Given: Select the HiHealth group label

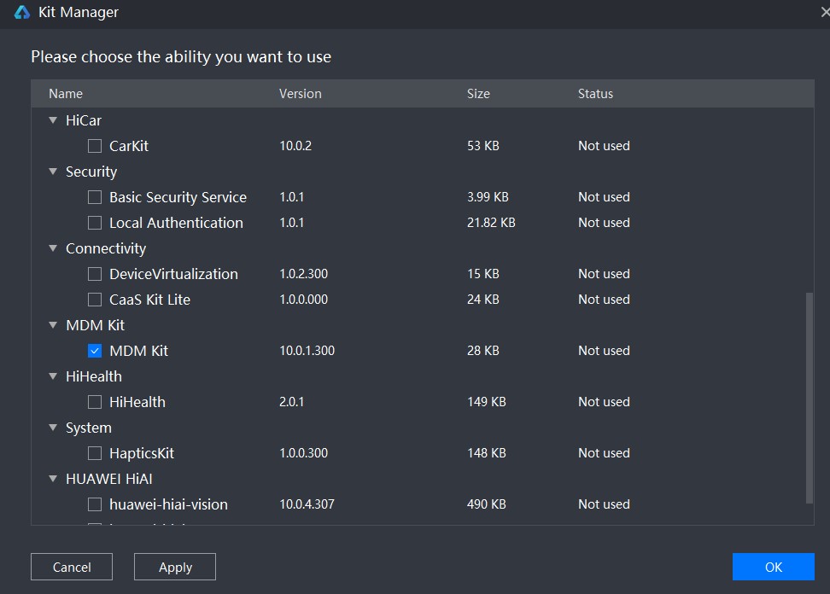Looking at the screenshot, I should [94, 376].
